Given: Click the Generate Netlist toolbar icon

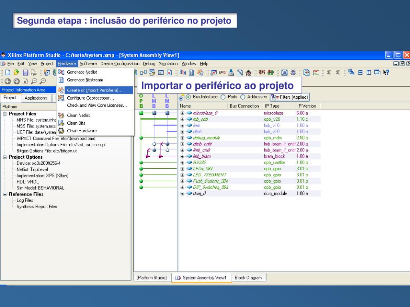Looking at the screenshot, I should point(183,73).
